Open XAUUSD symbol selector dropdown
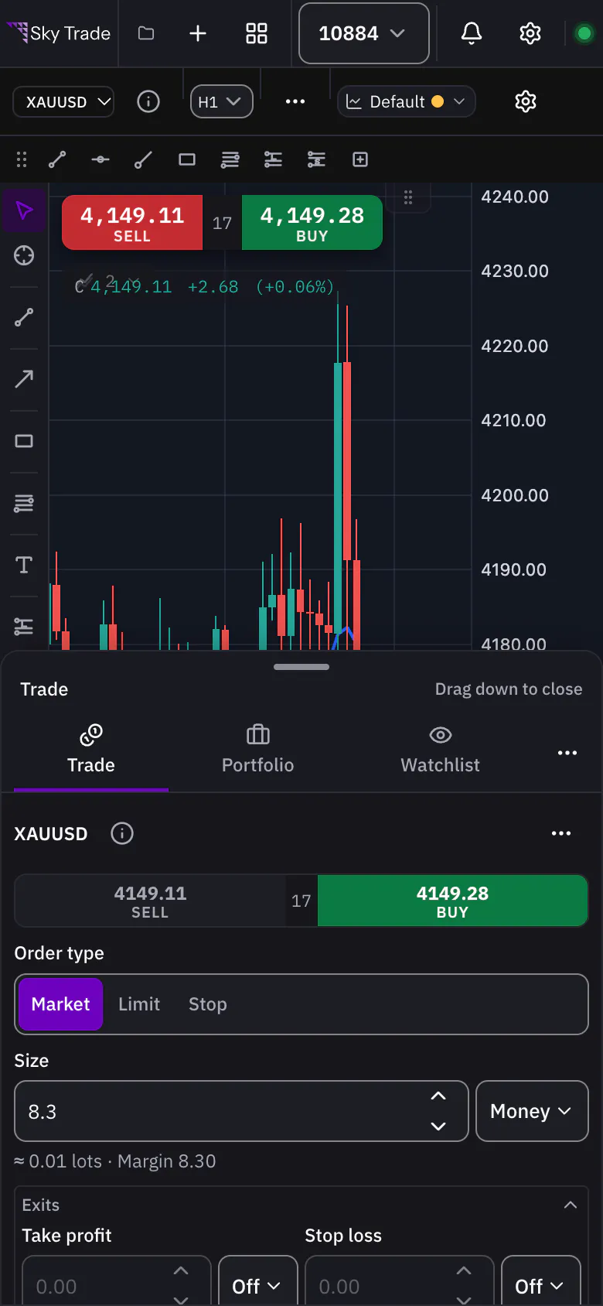 tap(64, 101)
